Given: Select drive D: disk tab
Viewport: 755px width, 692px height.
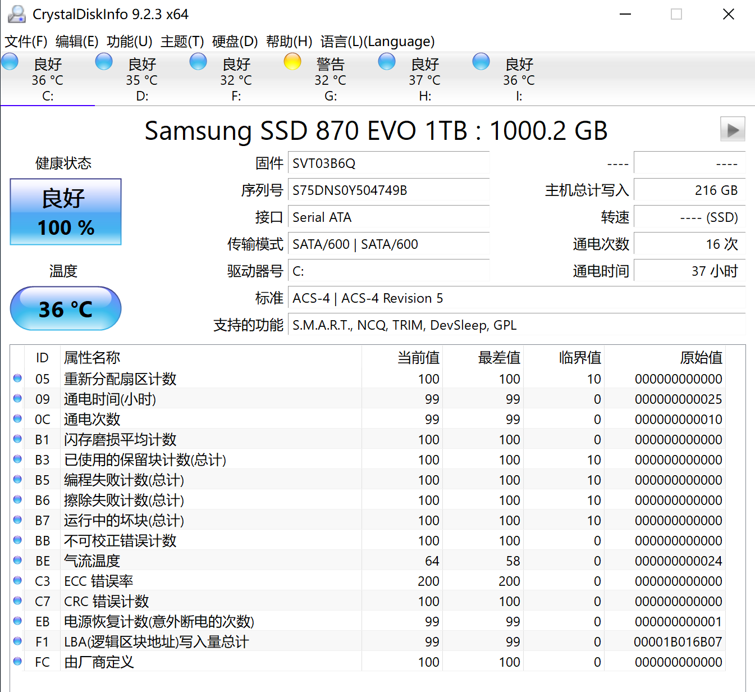Looking at the screenshot, I should [142, 79].
